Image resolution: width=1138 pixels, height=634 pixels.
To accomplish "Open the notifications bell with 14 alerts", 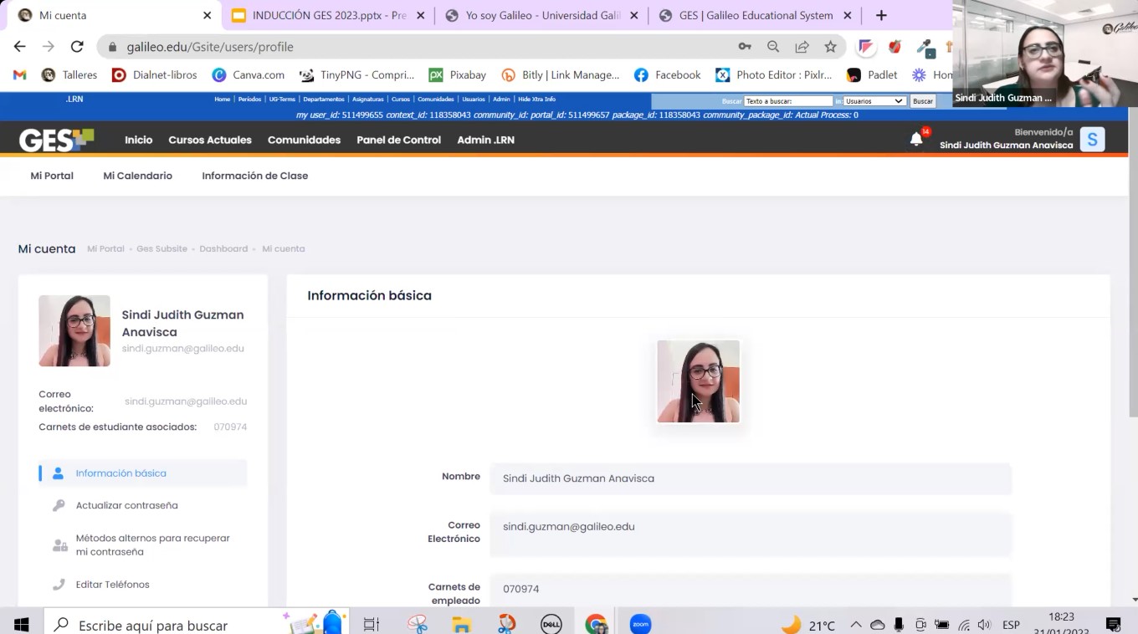I will [915, 140].
